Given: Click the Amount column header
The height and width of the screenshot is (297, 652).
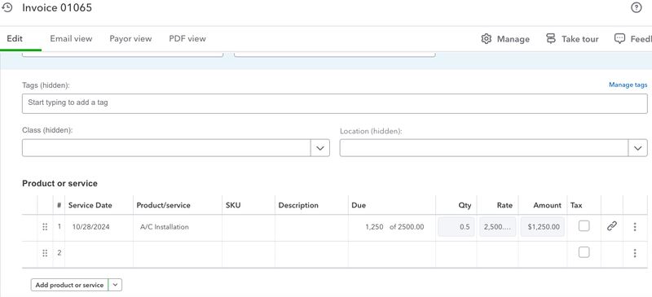Looking at the screenshot, I should point(547,205).
